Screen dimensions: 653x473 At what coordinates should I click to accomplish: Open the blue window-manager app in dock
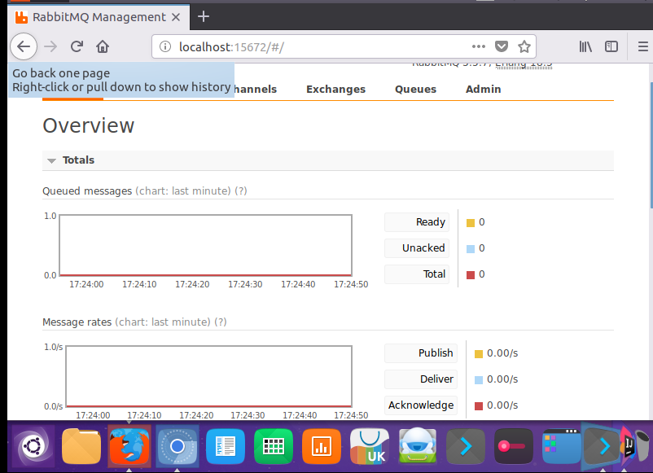[561, 446]
